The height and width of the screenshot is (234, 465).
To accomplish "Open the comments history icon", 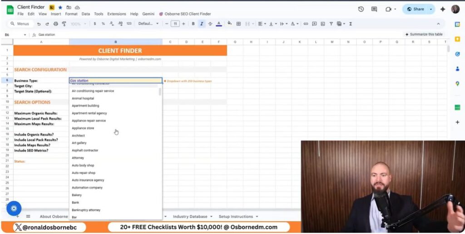I will (x=374, y=9).
